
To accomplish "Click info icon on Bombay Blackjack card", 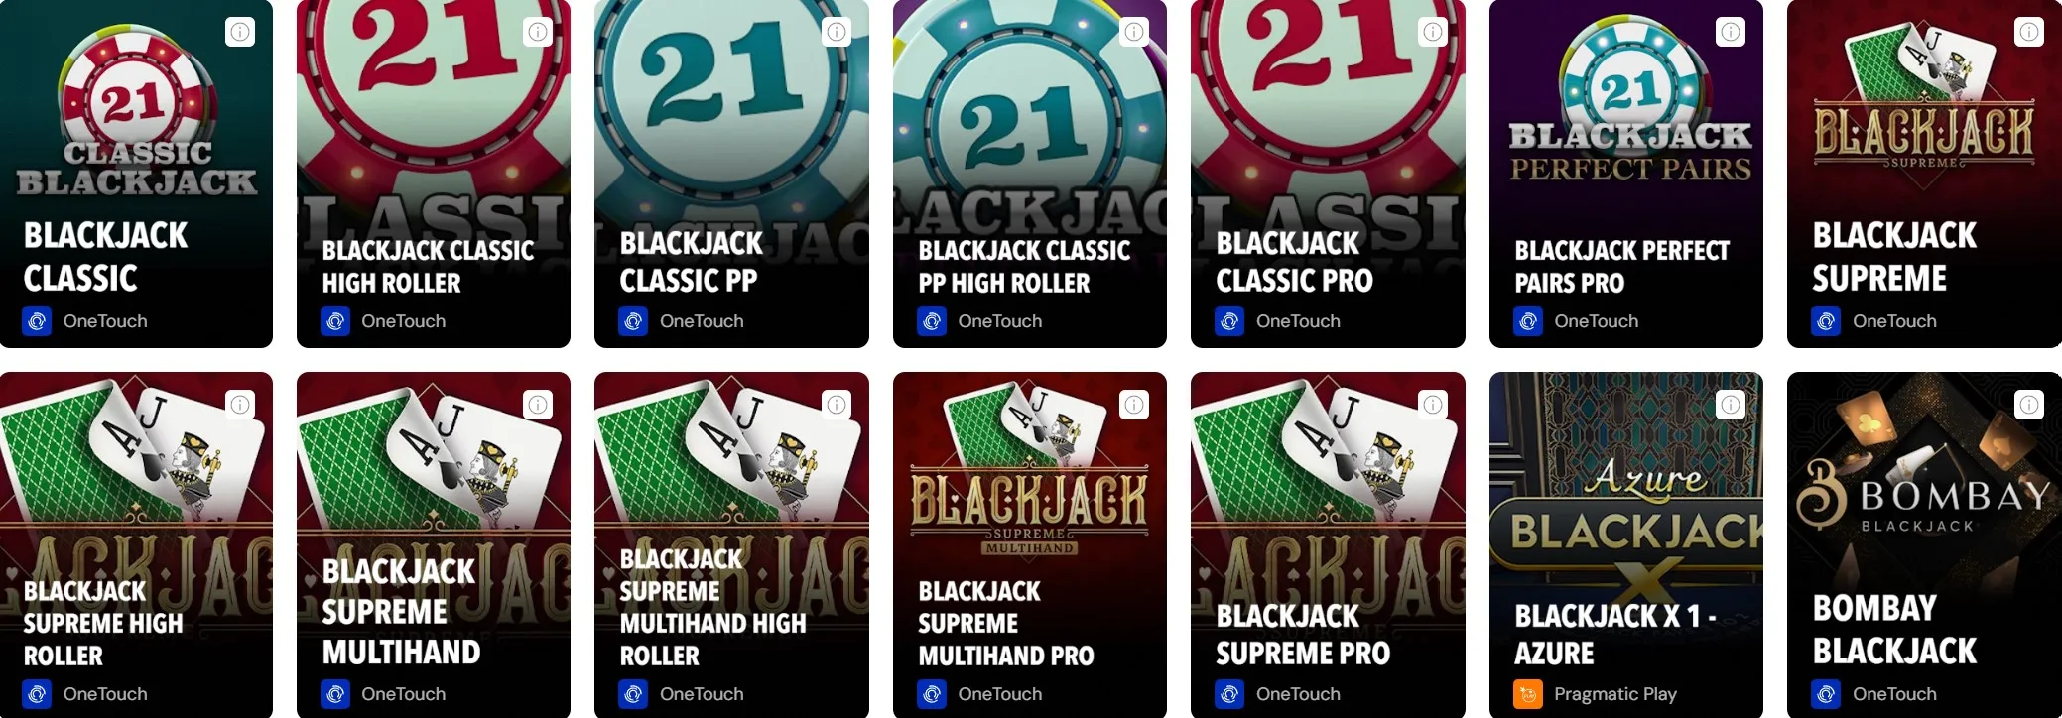I will [x=2029, y=405].
